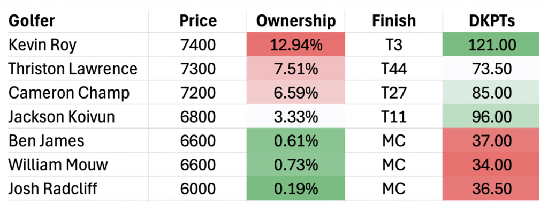Select the red 34.00 DKPTs cell
The height and width of the screenshot is (210, 548).
pos(491,164)
